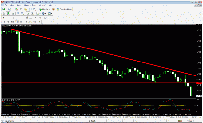
Task: Switch to the USDCAD,M30 chart tab
Action: pyautogui.click(x=76, y=117)
